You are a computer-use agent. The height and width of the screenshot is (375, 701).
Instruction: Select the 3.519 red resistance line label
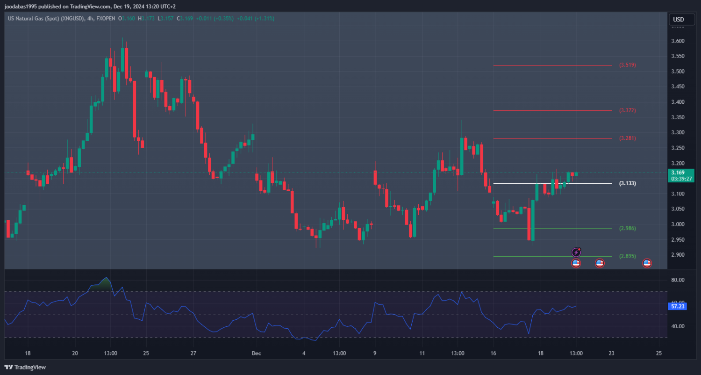[627, 65]
